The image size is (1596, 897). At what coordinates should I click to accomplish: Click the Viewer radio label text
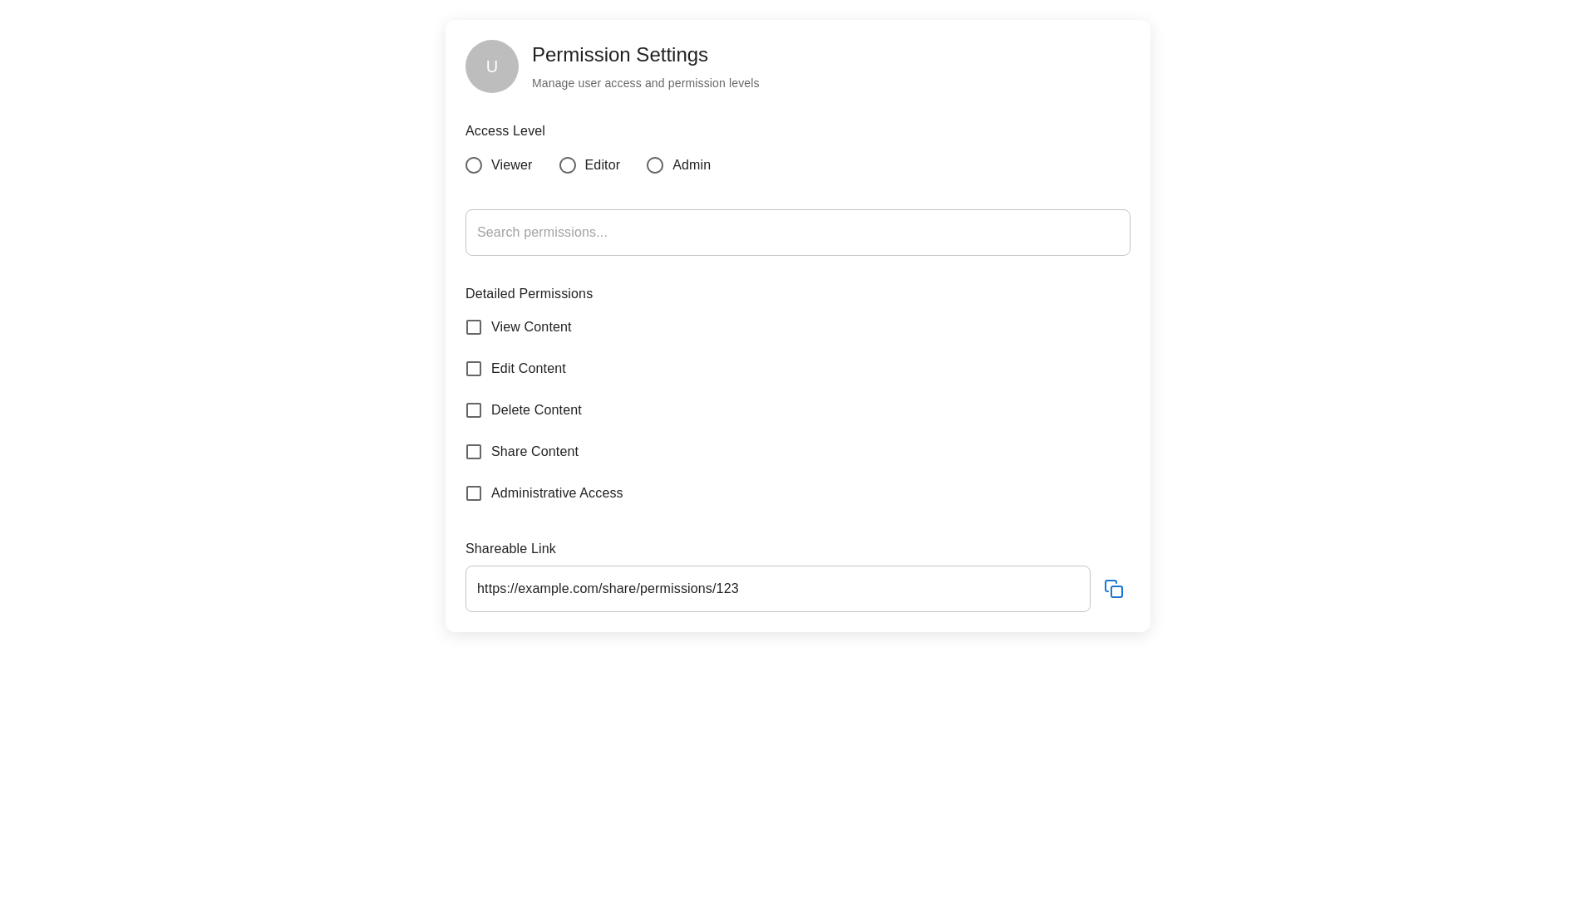pyautogui.click(x=511, y=164)
